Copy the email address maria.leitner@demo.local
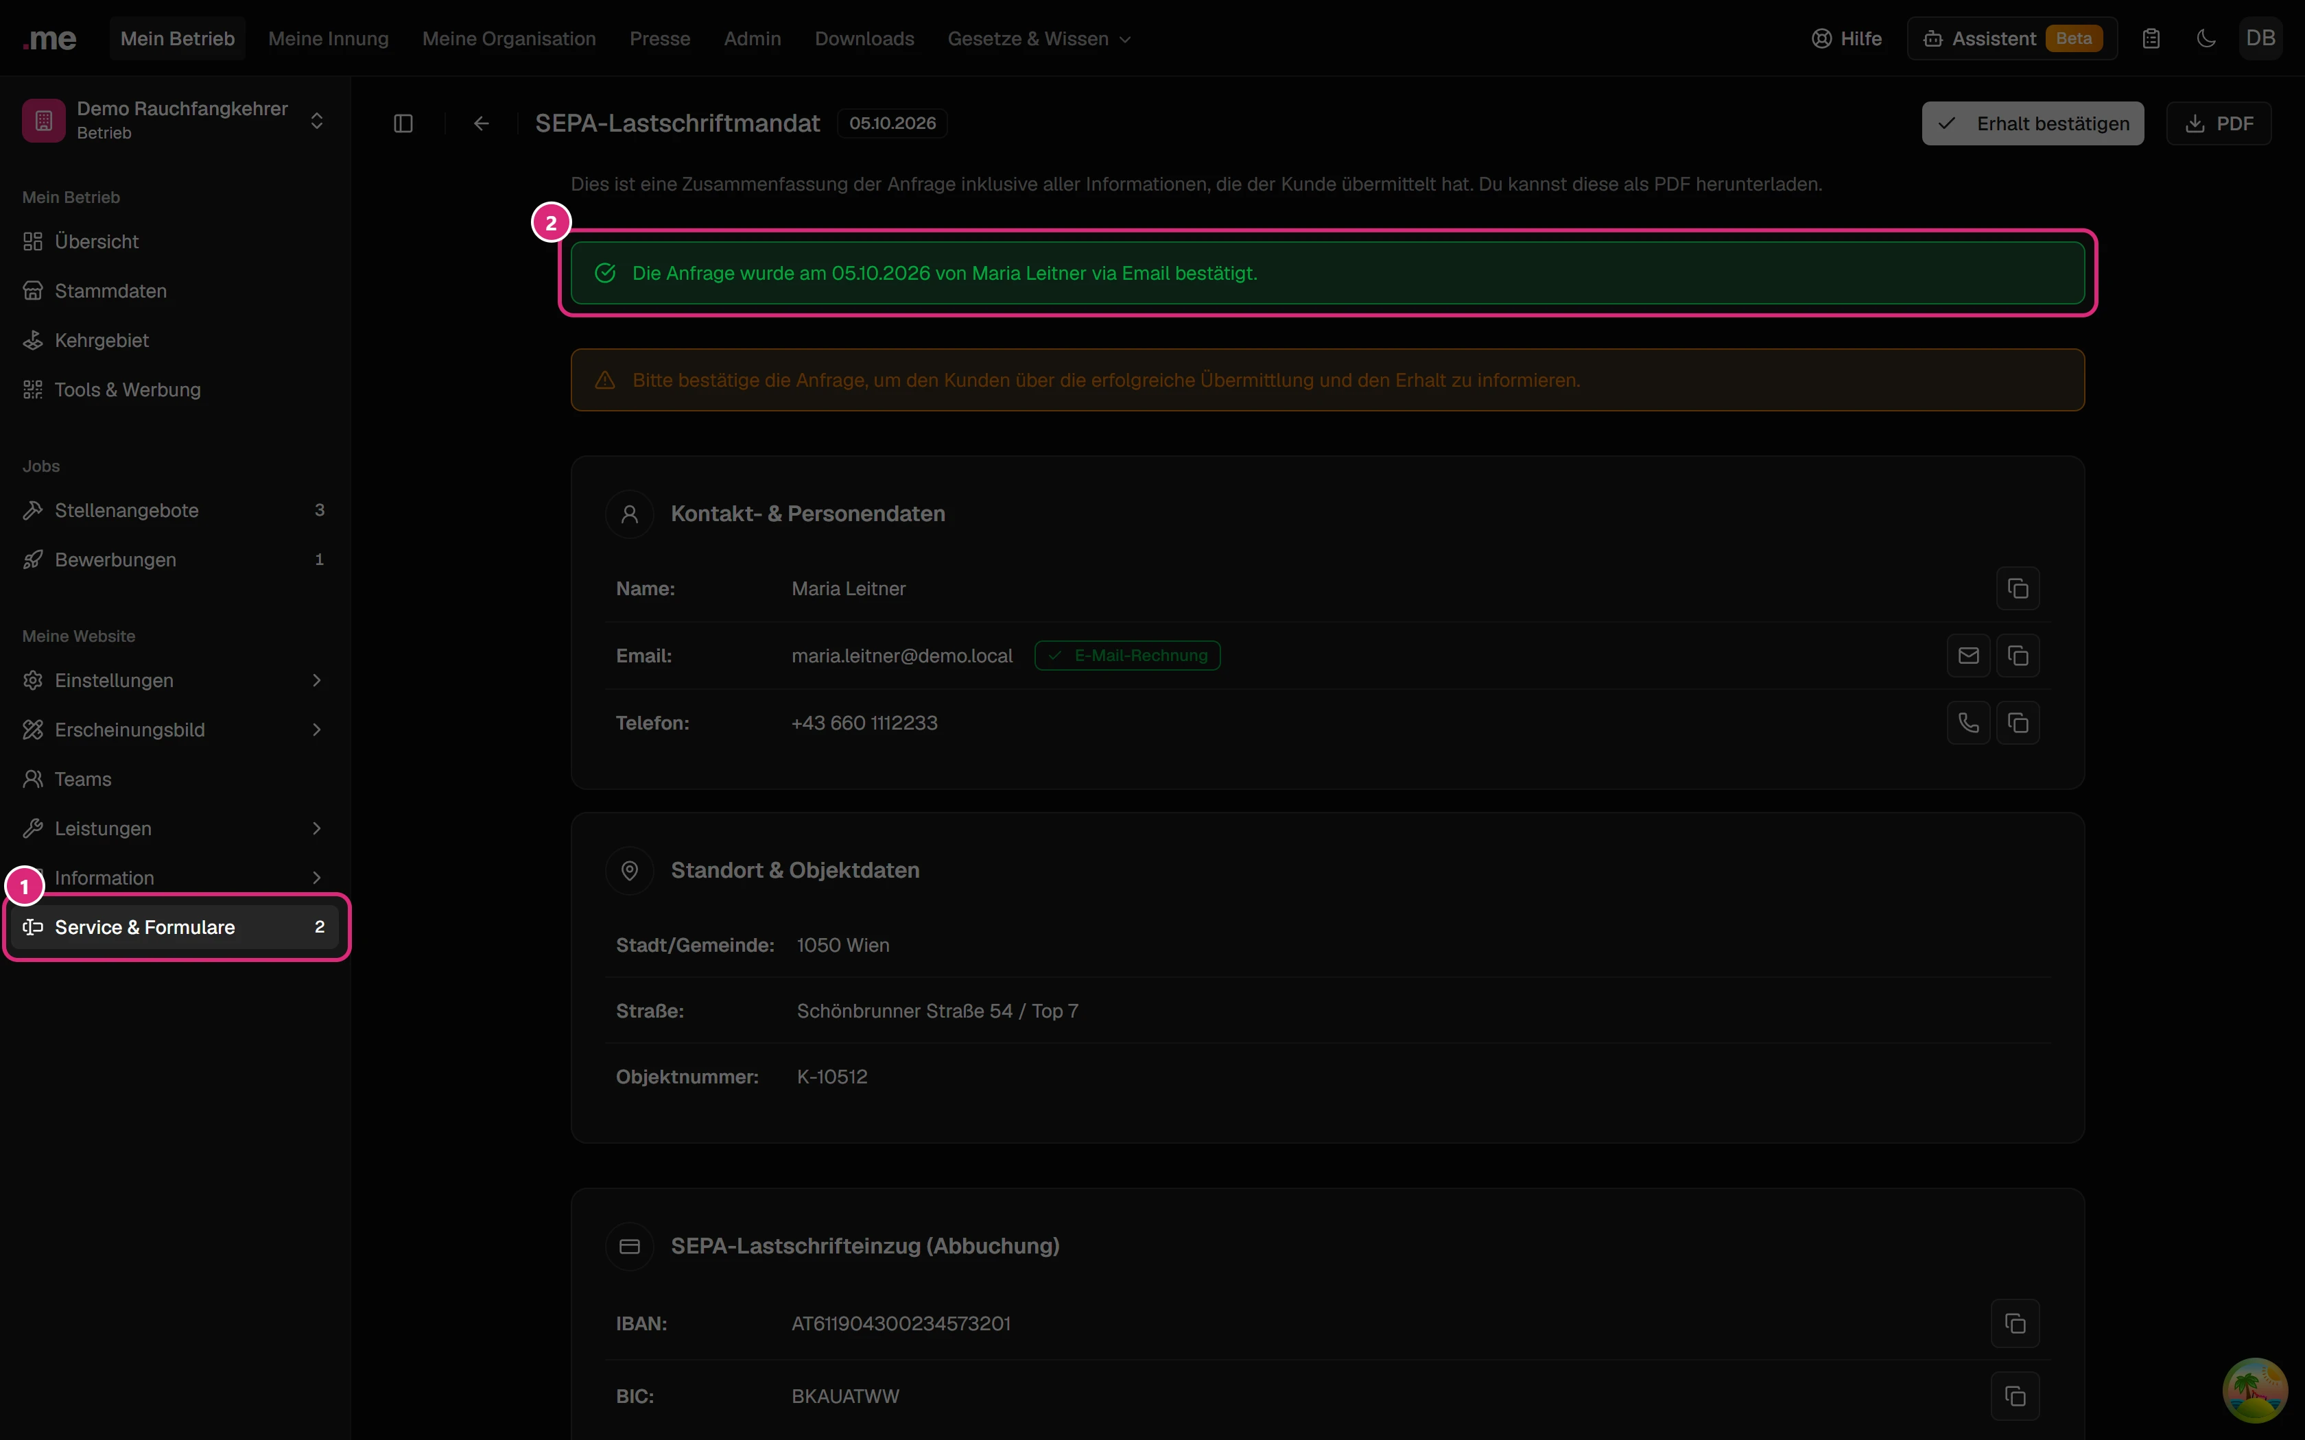This screenshot has width=2305, height=1440. tap(2018, 656)
